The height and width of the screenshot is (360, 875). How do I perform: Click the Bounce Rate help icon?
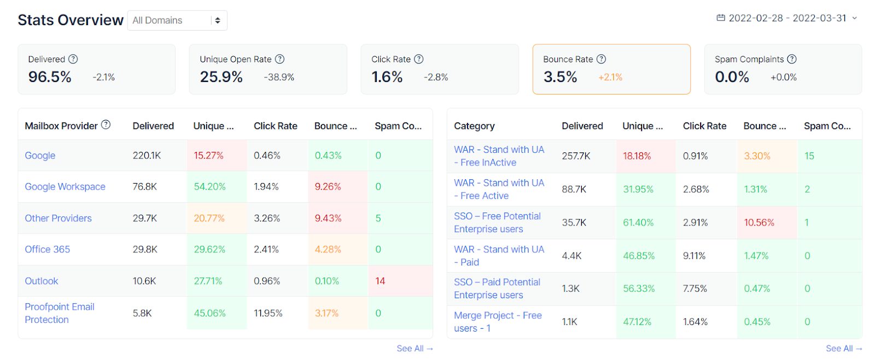point(602,59)
